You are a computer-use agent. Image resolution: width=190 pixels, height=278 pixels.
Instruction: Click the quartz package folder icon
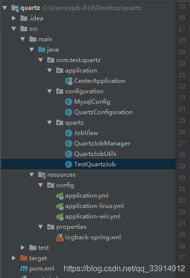[60, 123]
